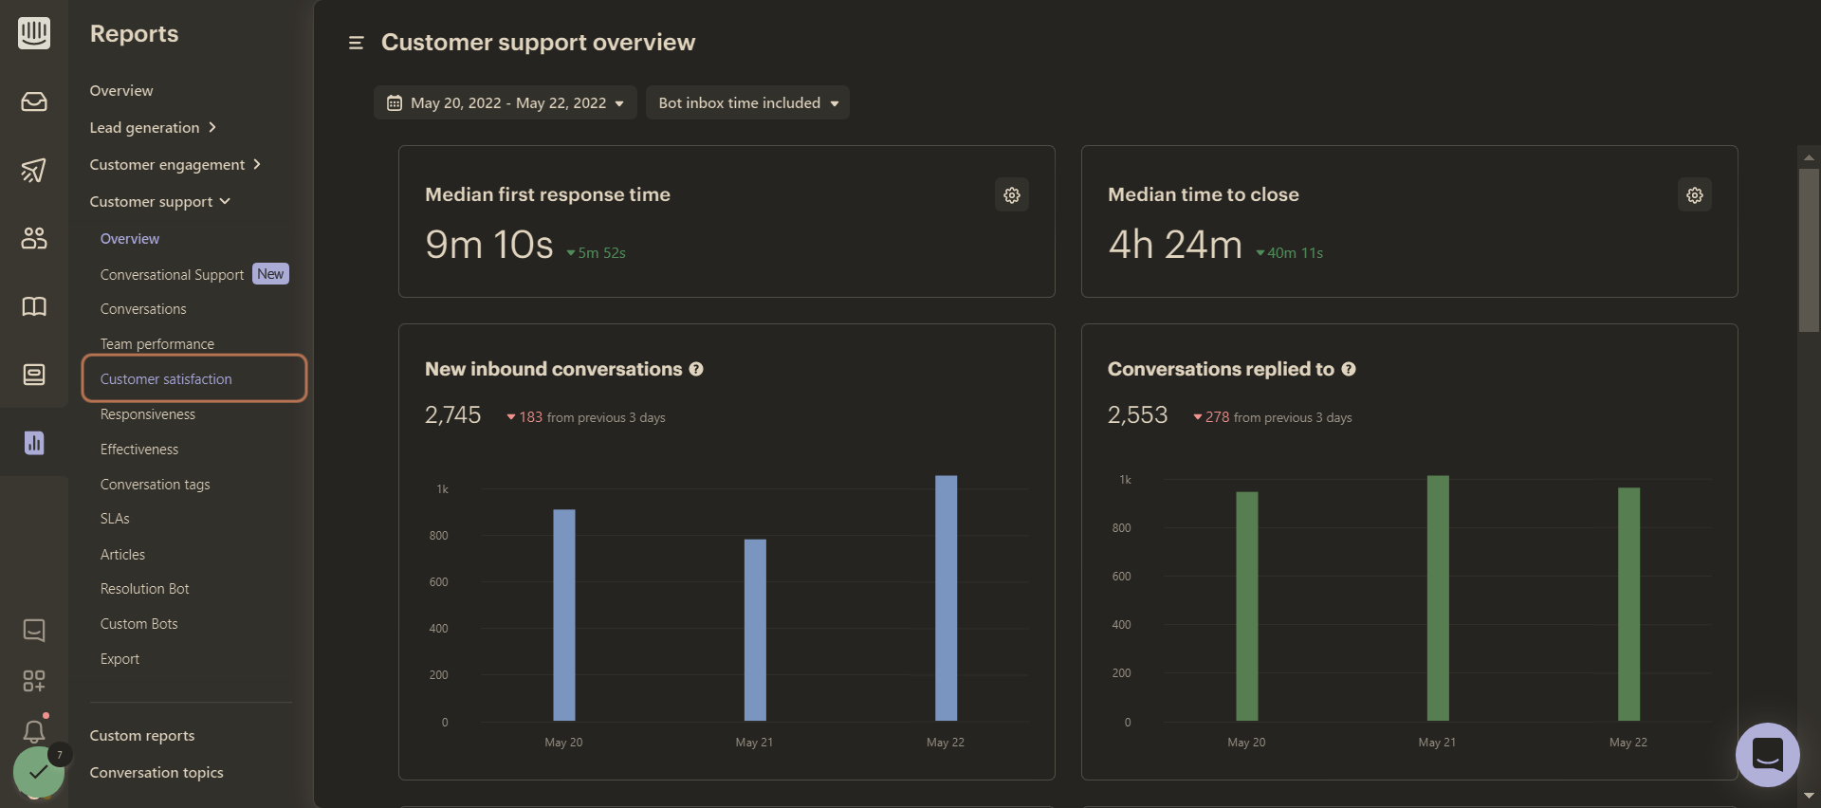
Task: Open Conversation topics
Action: (156, 772)
